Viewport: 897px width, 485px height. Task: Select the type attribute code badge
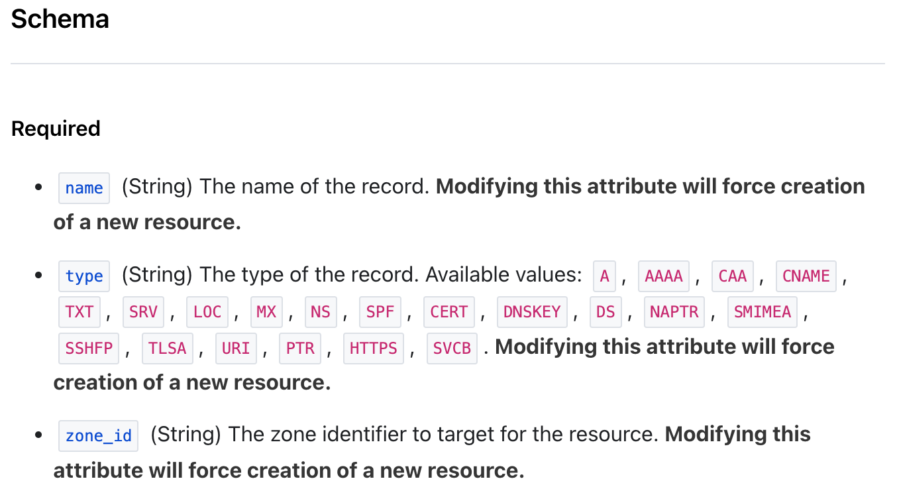(x=84, y=276)
